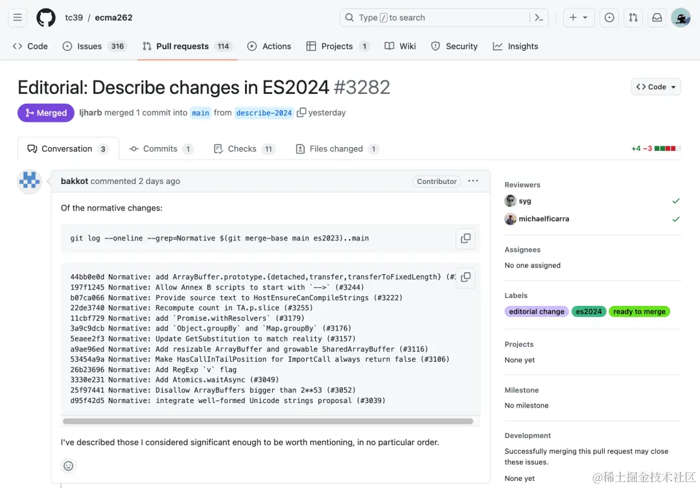Viewport: 700px width, 488px height.
Task: Open emoji reaction picker on bakkot's comment
Action: 68,465
